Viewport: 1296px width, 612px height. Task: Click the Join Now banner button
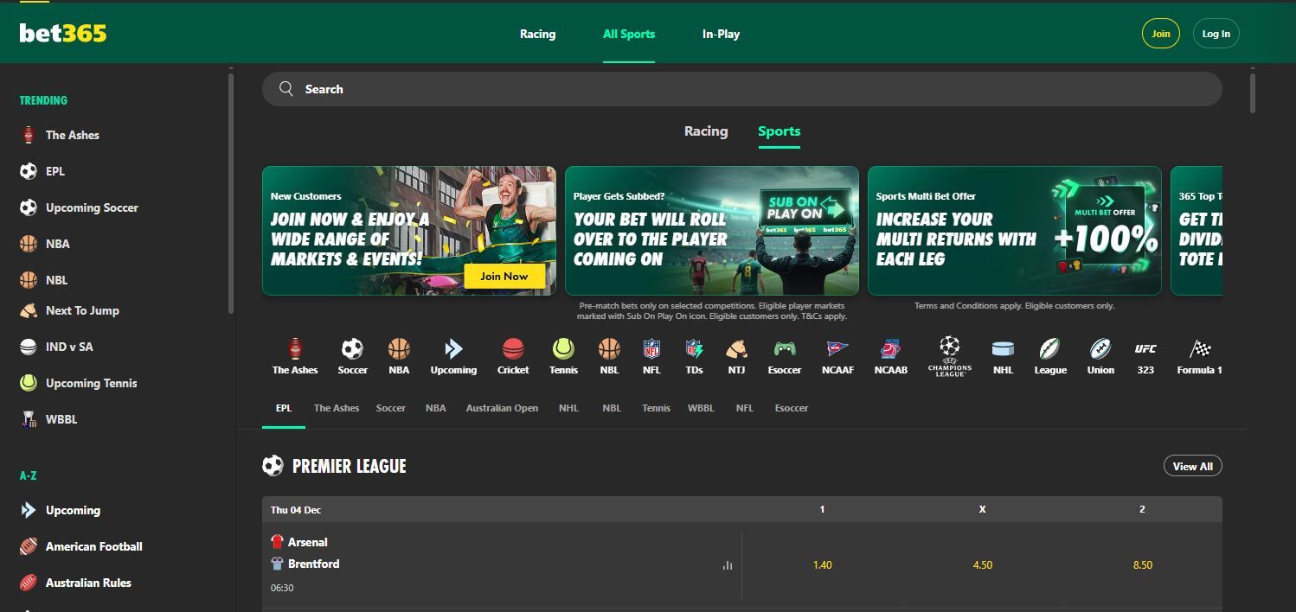coord(504,275)
